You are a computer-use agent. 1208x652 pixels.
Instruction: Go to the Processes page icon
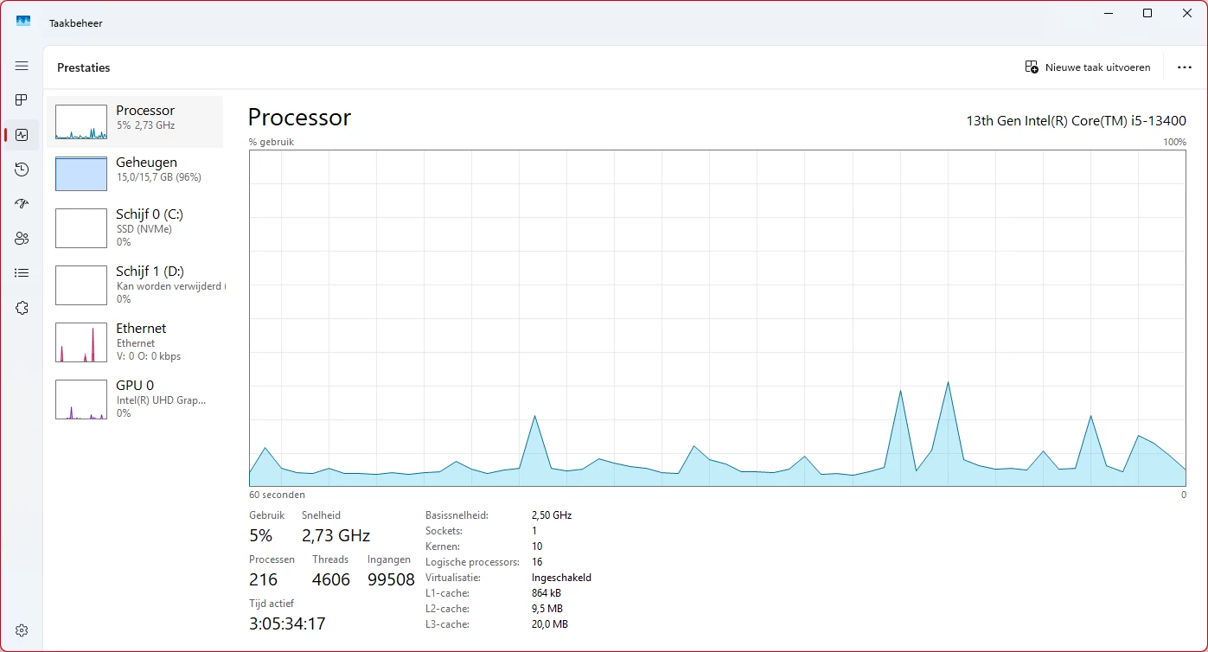(22, 100)
